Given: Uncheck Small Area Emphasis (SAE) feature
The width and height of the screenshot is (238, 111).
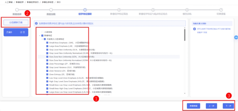Looking at the screenshot, I should [47, 43].
